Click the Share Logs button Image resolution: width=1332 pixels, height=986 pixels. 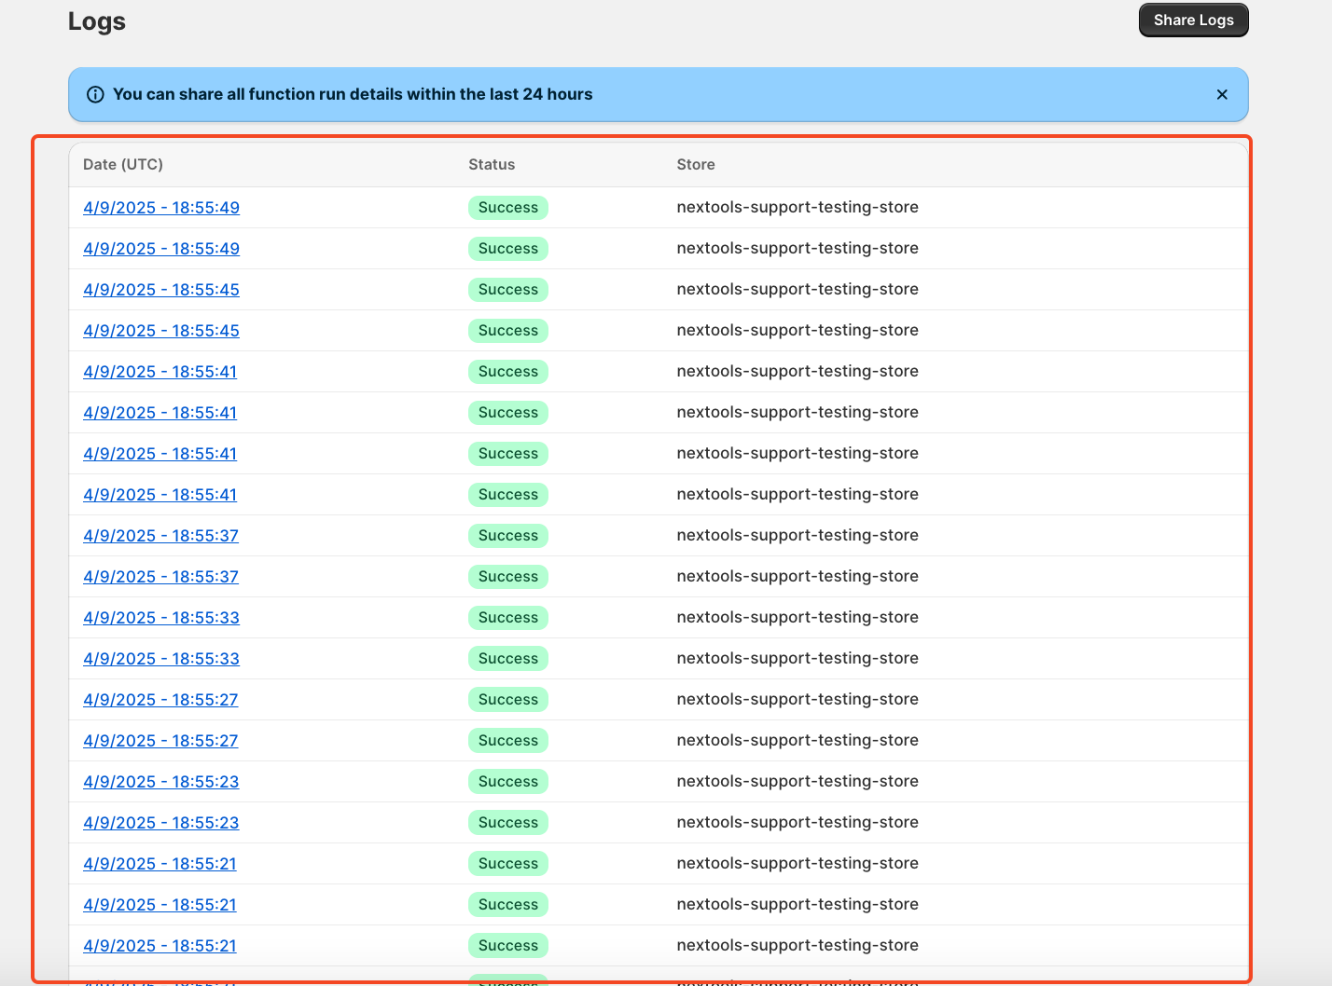tap(1193, 21)
